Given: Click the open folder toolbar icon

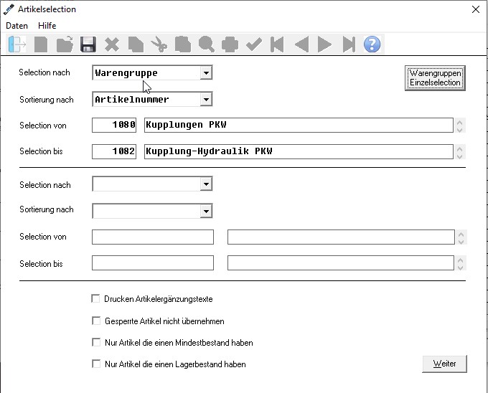Looking at the screenshot, I should pyautogui.click(x=65, y=44).
